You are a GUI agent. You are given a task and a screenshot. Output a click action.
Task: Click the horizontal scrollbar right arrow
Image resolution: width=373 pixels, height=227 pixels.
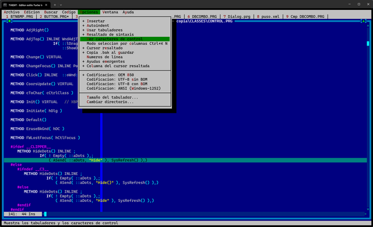click(x=365, y=214)
